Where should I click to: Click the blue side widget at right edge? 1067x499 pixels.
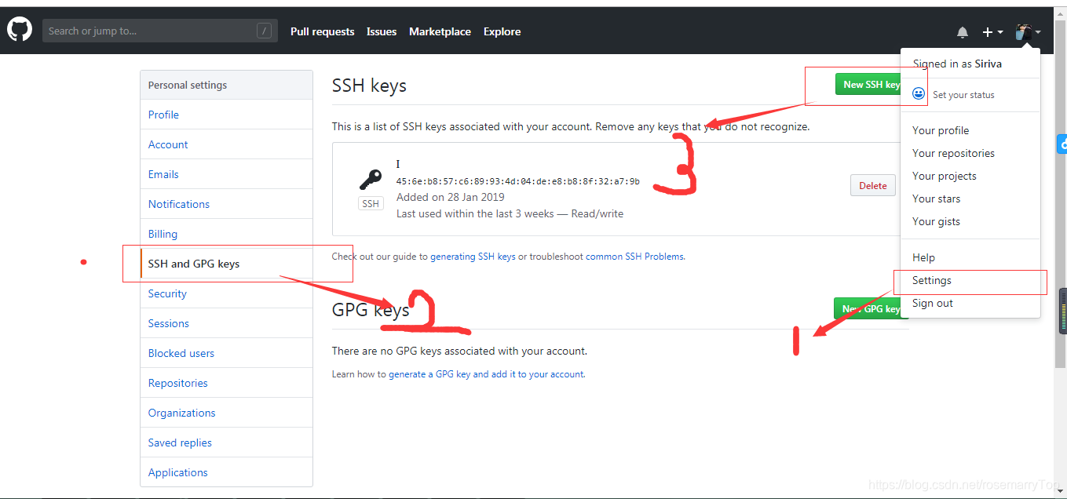[1062, 144]
